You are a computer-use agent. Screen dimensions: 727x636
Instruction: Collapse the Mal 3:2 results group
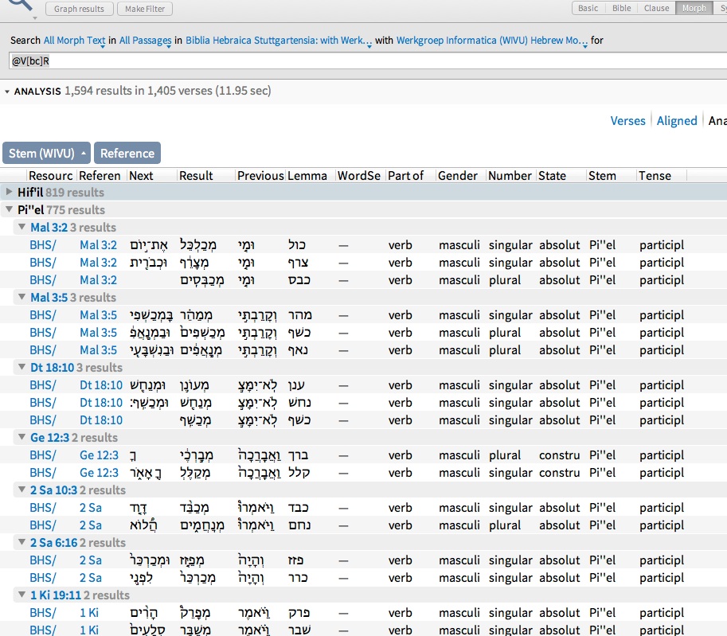tap(21, 227)
